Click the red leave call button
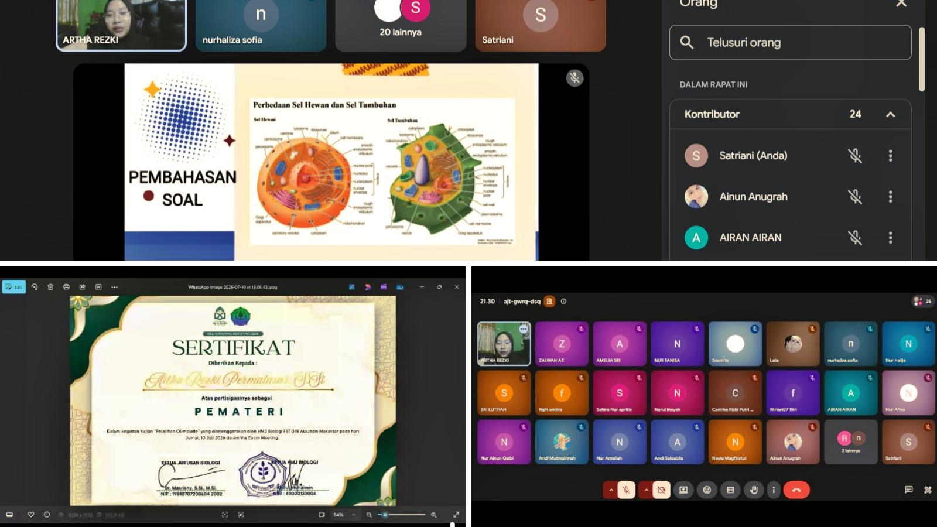The height and width of the screenshot is (527, 937). [x=796, y=490]
